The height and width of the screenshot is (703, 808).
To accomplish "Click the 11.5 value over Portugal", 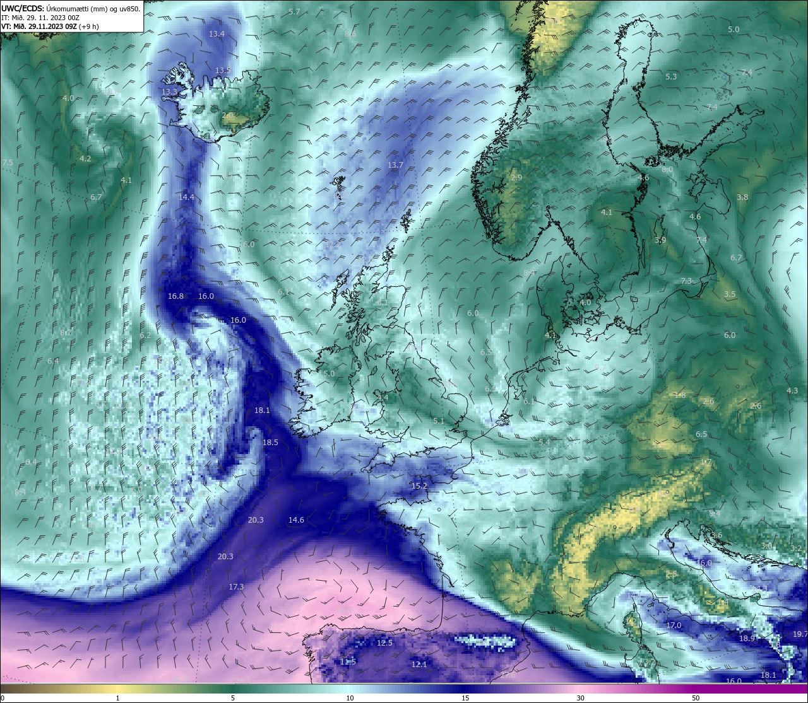I will click(x=348, y=661).
